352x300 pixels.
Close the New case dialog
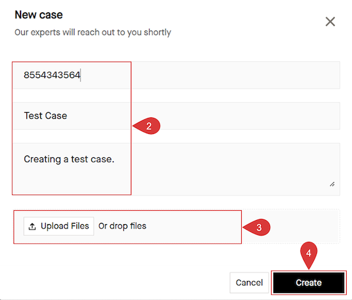[x=330, y=22]
